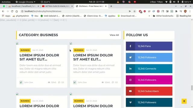Click the date and time clock
Viewport: 193px width, 108px height.
coord(96,2)
